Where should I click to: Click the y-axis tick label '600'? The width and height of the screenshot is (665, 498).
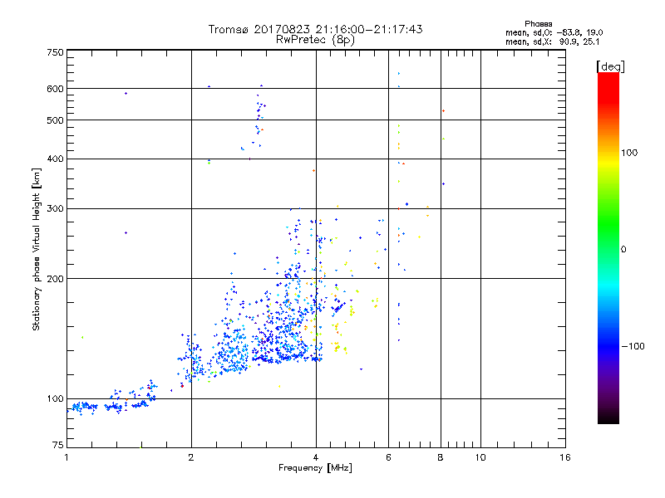[55, 89]
